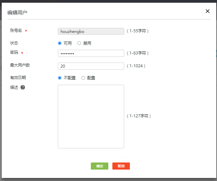Click the 编辑用户 dialog title
Screen dimensions: 217x181
click(x=17, y=12)
